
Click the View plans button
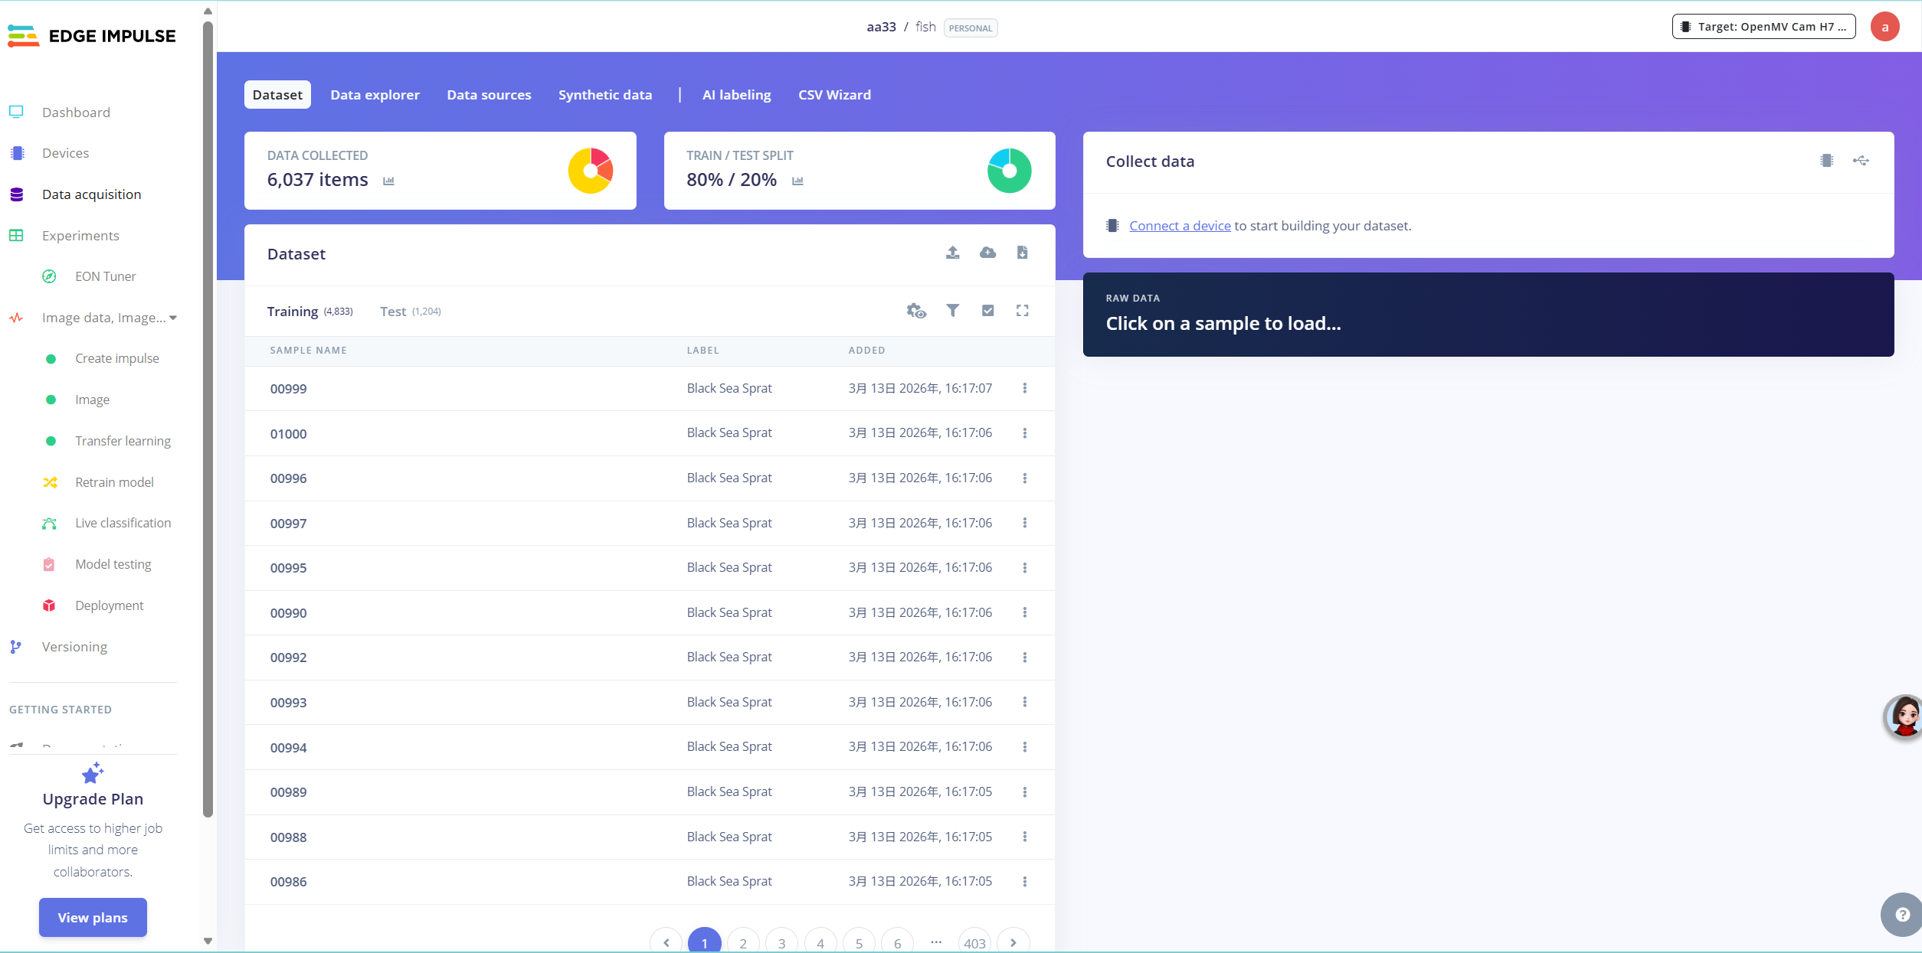93,917
